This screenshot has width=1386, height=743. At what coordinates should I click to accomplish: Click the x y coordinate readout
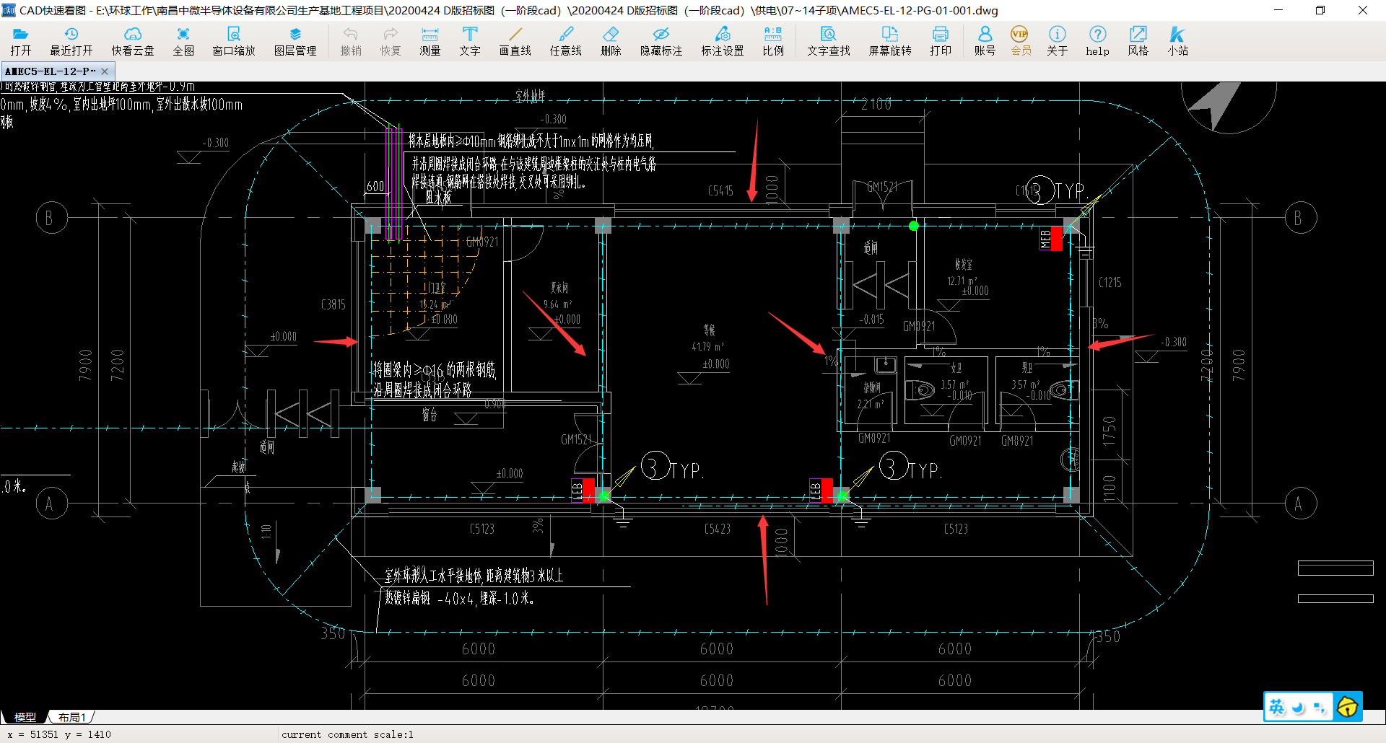(x=59, y=734)
